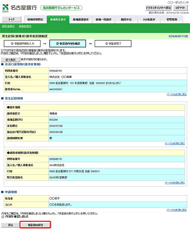Click the 取引先登録名 value GHI(株)営業部
Screen dimensions: 190x230
coord(58,177)
